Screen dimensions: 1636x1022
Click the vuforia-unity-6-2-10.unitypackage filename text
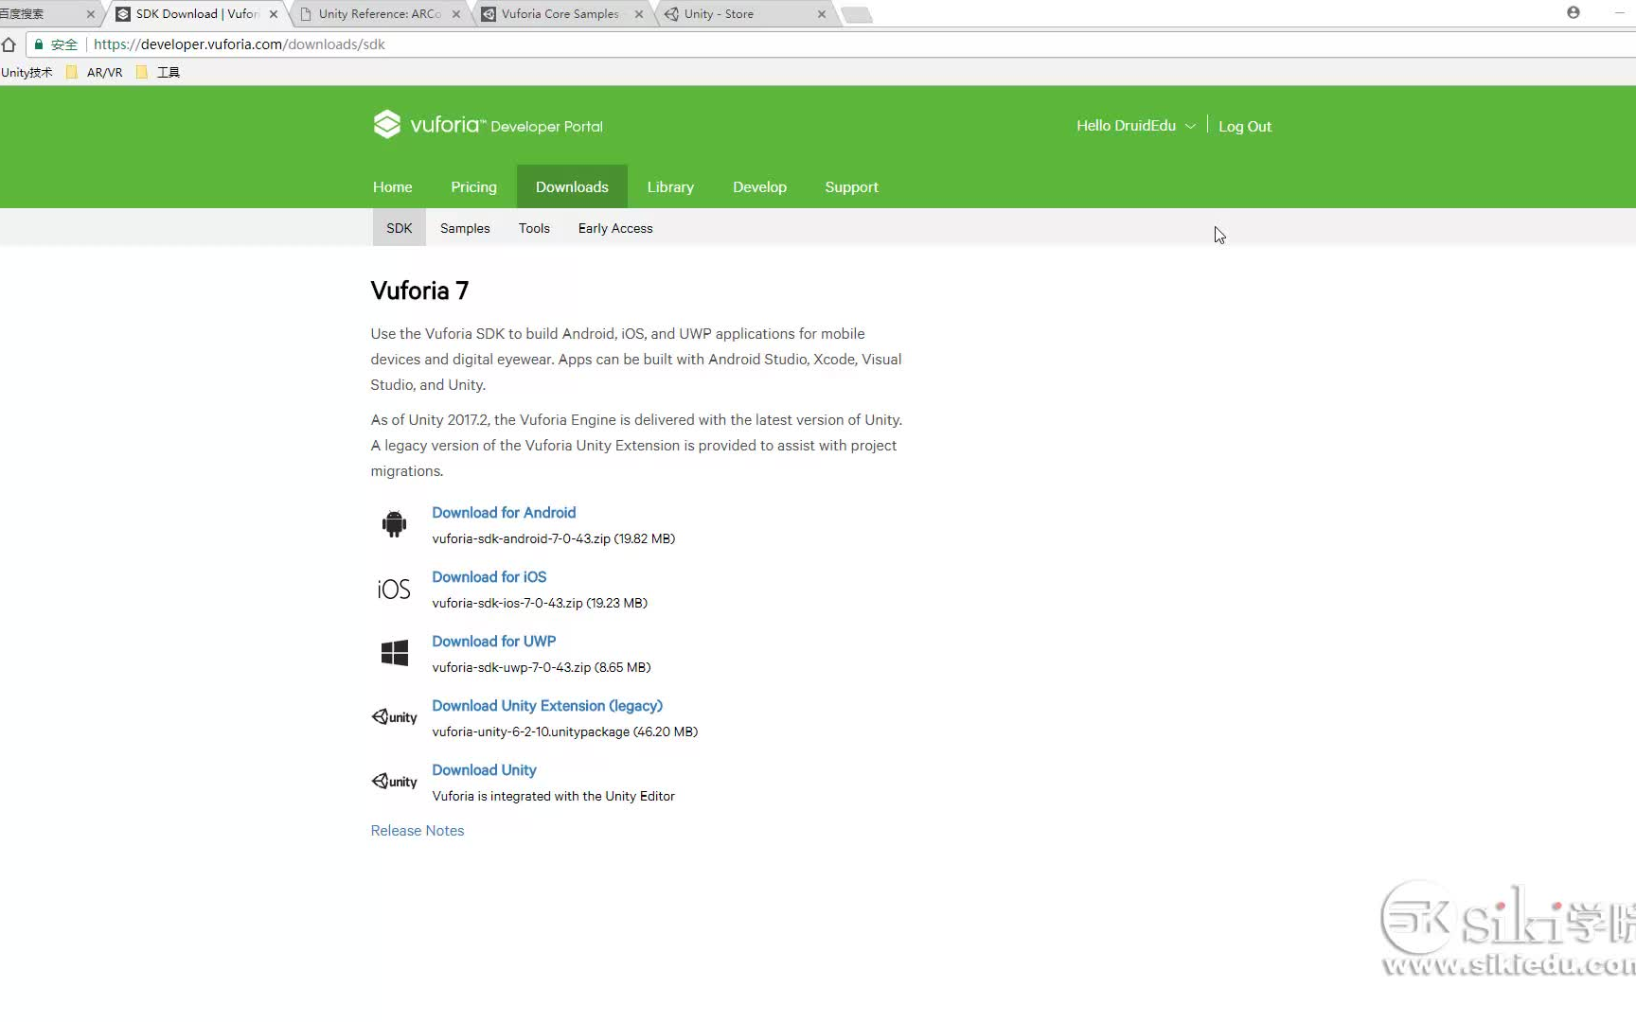[530, 731]
